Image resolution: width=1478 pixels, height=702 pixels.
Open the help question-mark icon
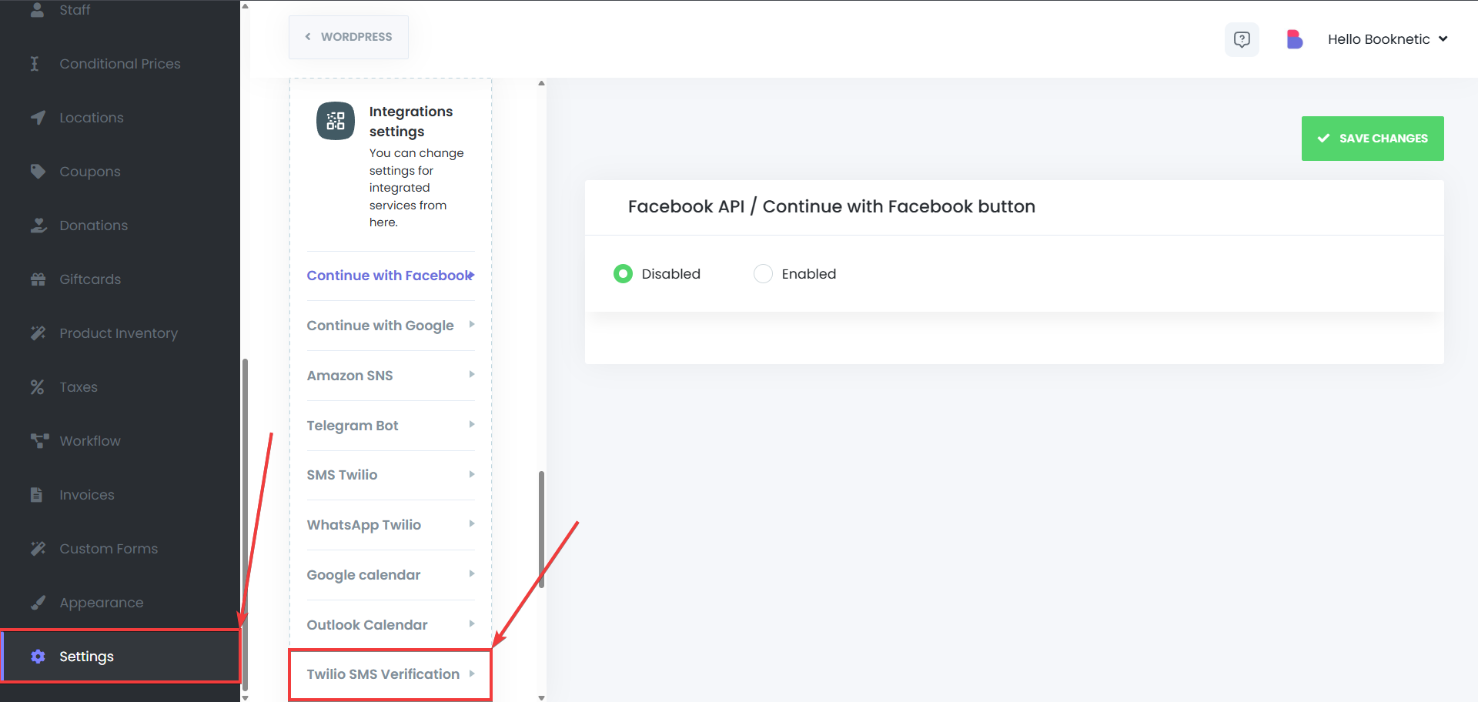point(1242,39)
